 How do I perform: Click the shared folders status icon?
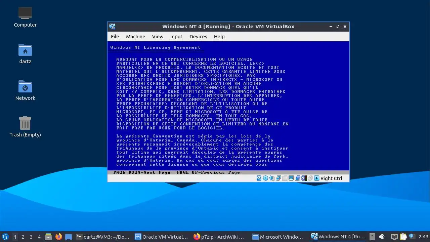tap(291, 178)
